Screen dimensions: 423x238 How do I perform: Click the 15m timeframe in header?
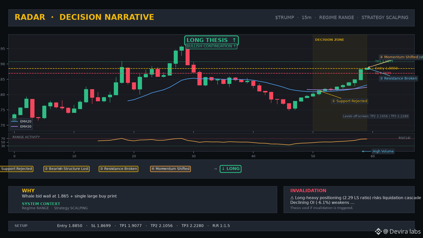click(x=306, y=18)
